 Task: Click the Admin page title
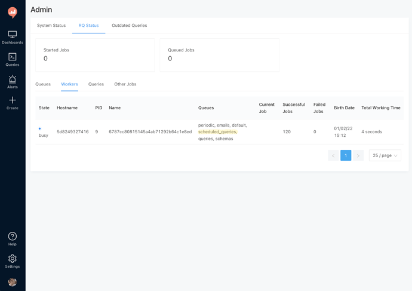click(x=41, y=10)
